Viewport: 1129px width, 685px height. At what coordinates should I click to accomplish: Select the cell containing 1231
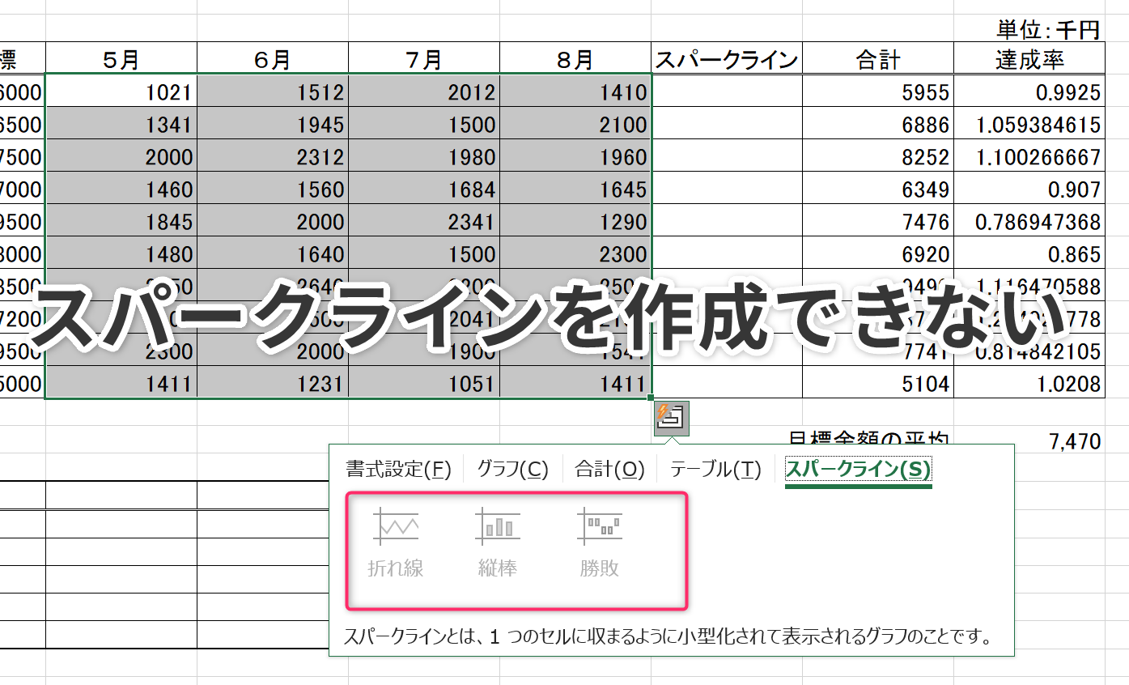[273, 382]
